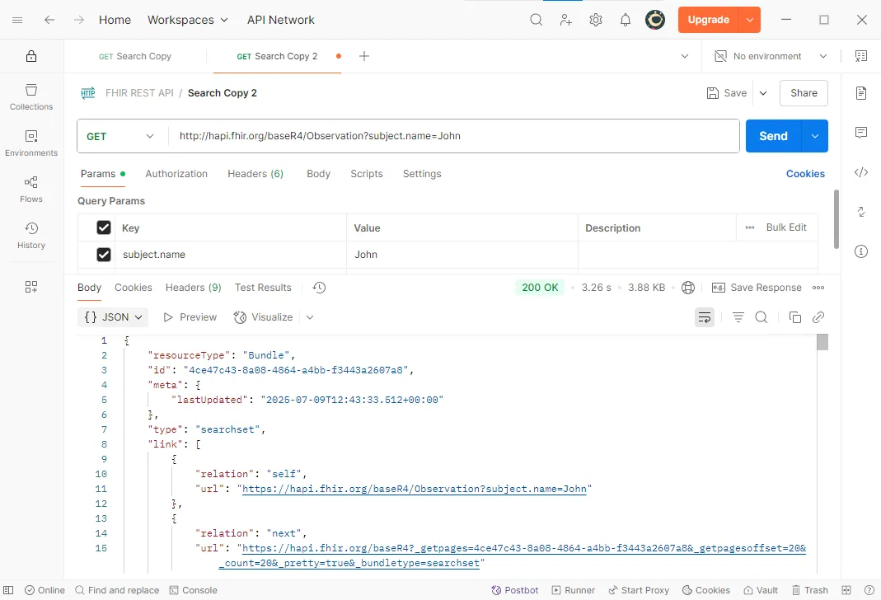Screen dimensions: 881x600
Task: Open the Scripts tab
Action: (x=367, y=174)
